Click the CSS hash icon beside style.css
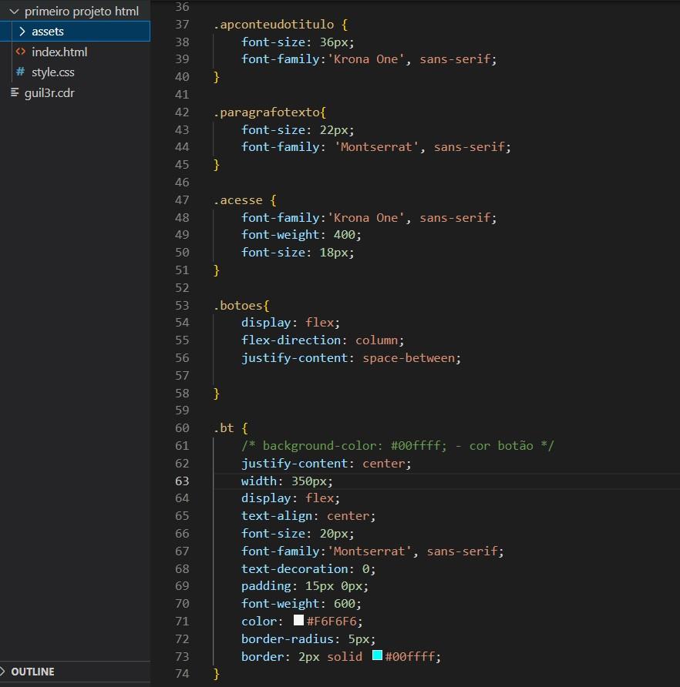This screenshot has width=680, height=687. (20, 72)
